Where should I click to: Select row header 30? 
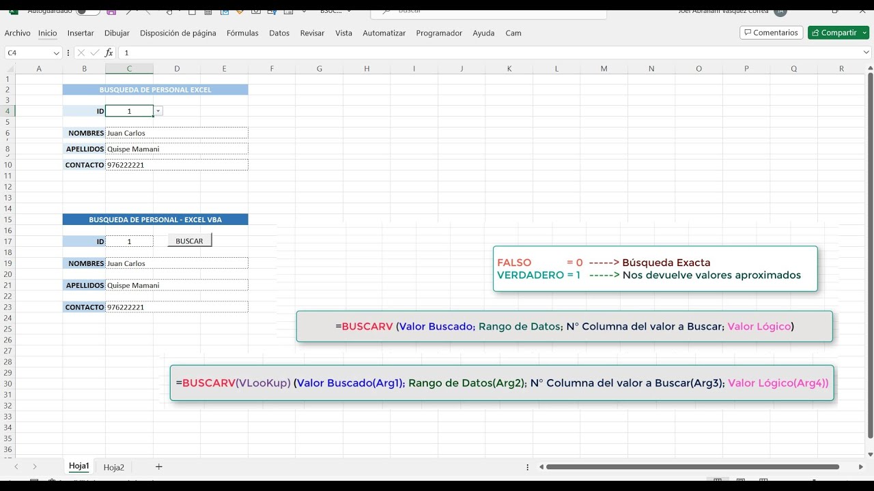pyautogui.click(x=8, y=383)
